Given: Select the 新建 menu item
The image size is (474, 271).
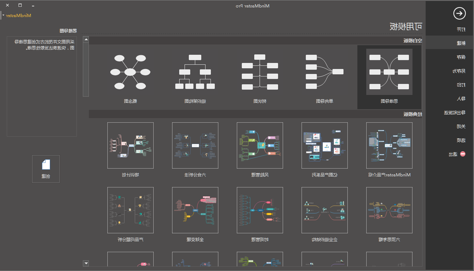Looking at the screenshot, I should pos(461,43).
